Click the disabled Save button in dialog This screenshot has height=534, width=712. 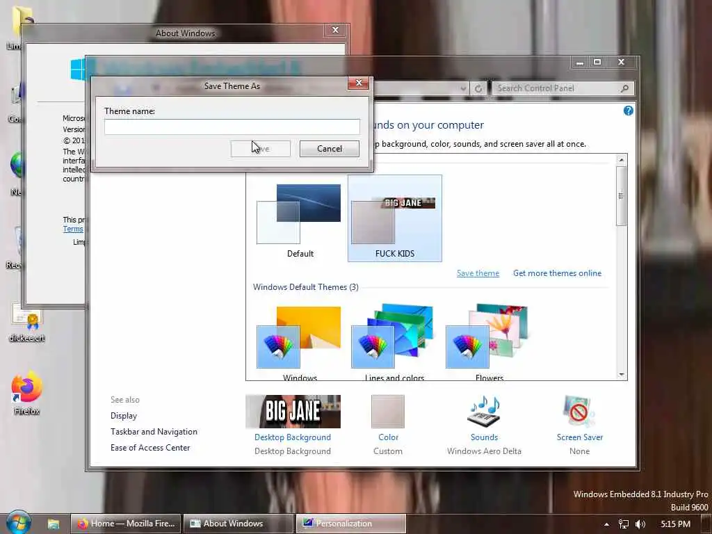tap(260, 149)
